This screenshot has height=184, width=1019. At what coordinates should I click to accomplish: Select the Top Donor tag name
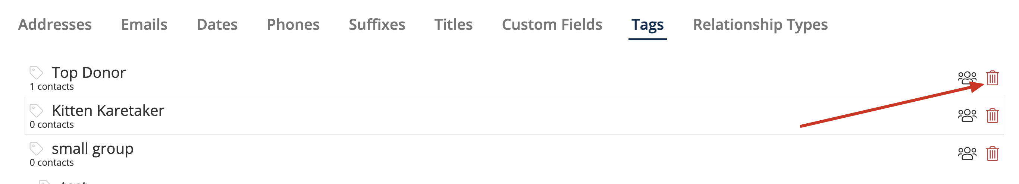89,73
